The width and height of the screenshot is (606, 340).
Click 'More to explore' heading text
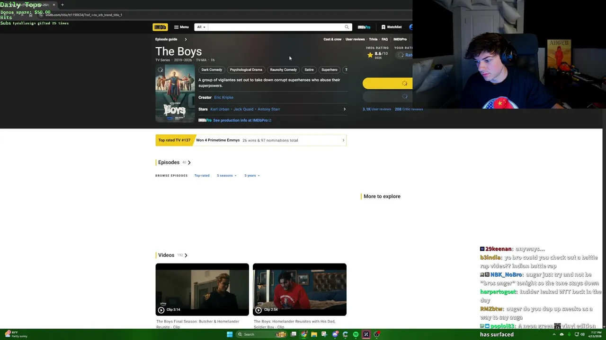[x=382, y=196]
